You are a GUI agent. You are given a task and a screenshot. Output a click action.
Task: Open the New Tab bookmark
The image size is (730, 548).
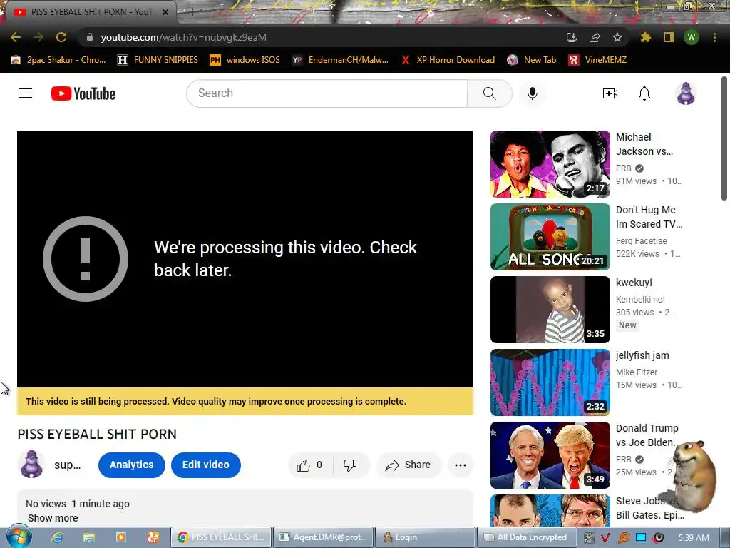click(x=532, y=60)
